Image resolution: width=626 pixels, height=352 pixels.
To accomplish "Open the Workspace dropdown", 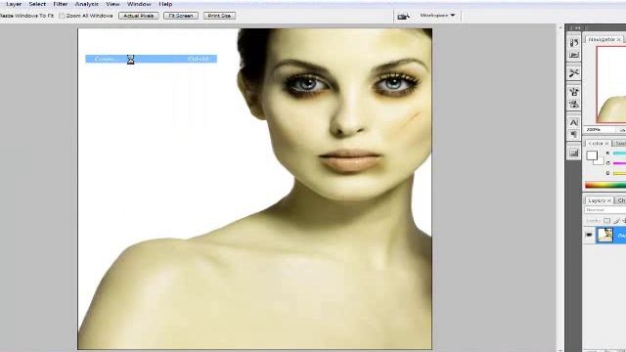I will click(x=437, y=16).
